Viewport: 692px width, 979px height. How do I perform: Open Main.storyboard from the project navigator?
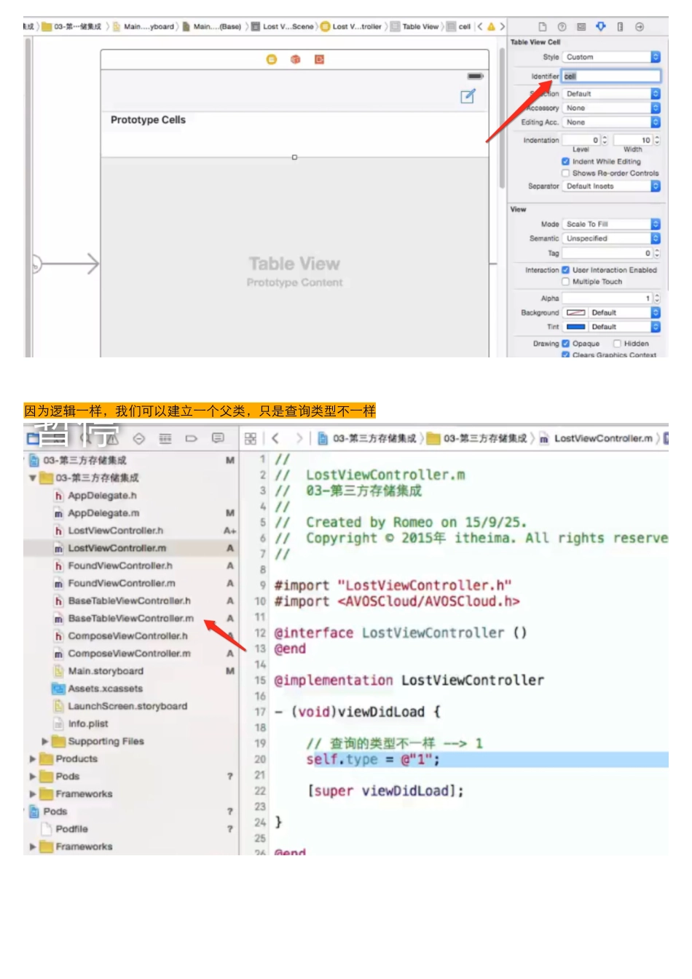(106, 670)
